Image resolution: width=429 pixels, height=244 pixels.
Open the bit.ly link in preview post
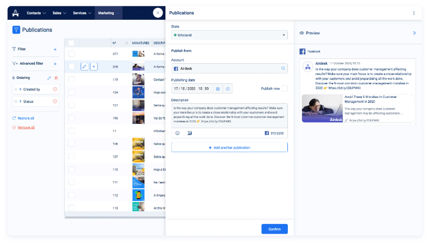click(345, 88)
